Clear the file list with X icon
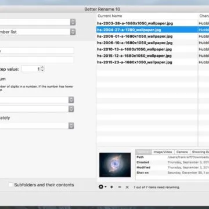The image size is (209, 209). 127,187
